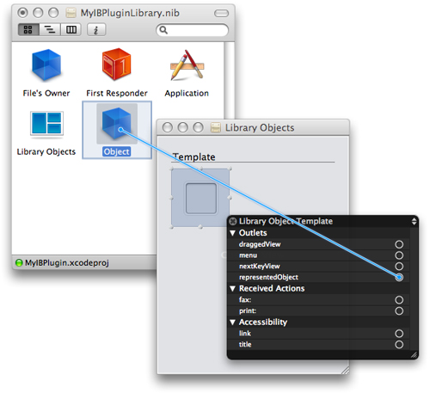This screenshot has height=393, width=430.
Task: Open the connections panel up-down stepper
Action: [x=414, y=221]
